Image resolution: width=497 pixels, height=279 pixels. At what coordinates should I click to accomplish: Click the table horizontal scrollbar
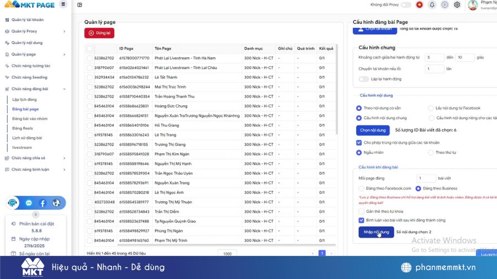click(x=226, y=244)
